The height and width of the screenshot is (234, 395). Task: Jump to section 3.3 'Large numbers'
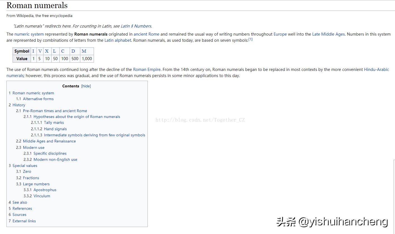[x=36, y=184]
